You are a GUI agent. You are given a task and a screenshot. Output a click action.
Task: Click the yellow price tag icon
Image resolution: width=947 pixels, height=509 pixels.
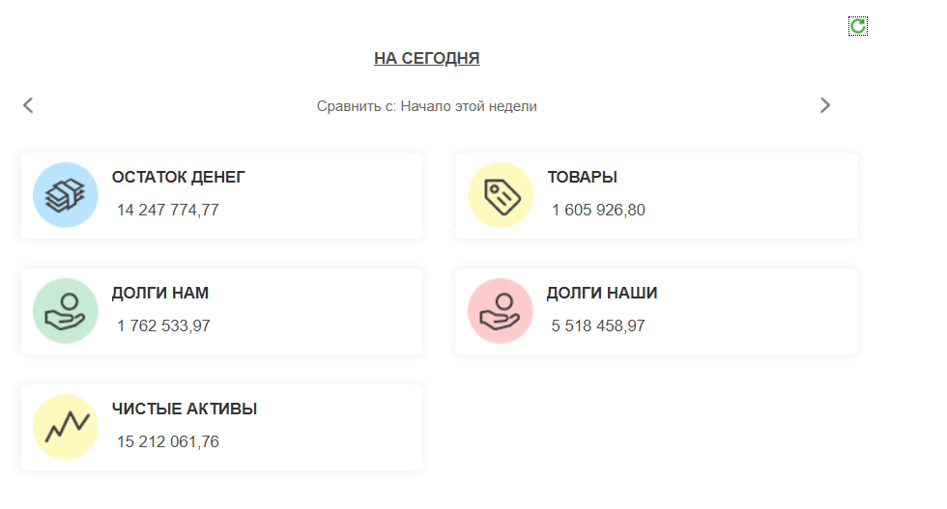click(x=501, y=195)
